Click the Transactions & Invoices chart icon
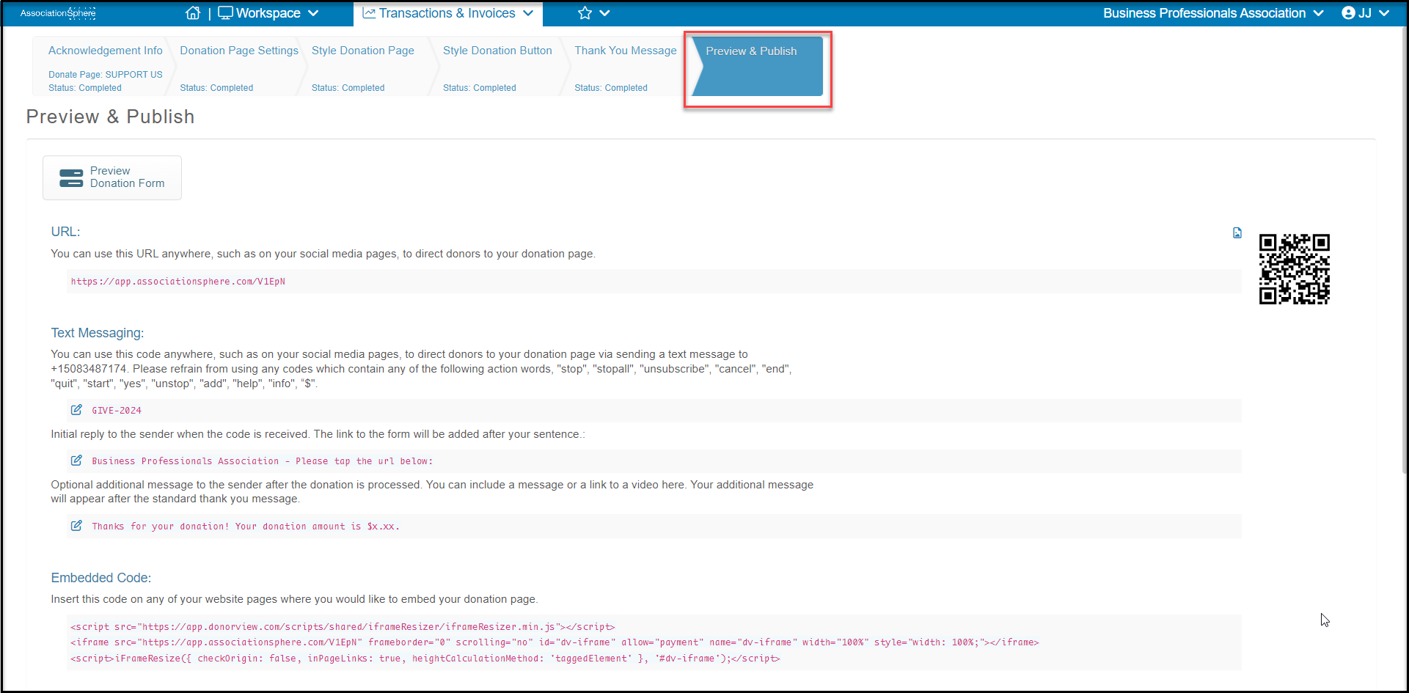The width and height of the screenshot is (1409, 693). point(369,13)
